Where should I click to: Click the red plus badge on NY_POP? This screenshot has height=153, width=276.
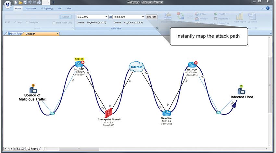tap(196, 63)
